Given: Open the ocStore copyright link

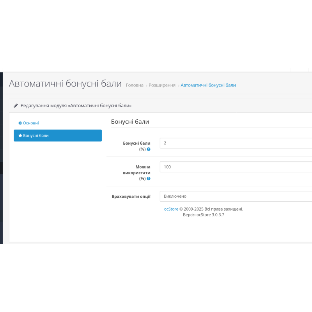Looking at the screenshot, I should 171,209.
